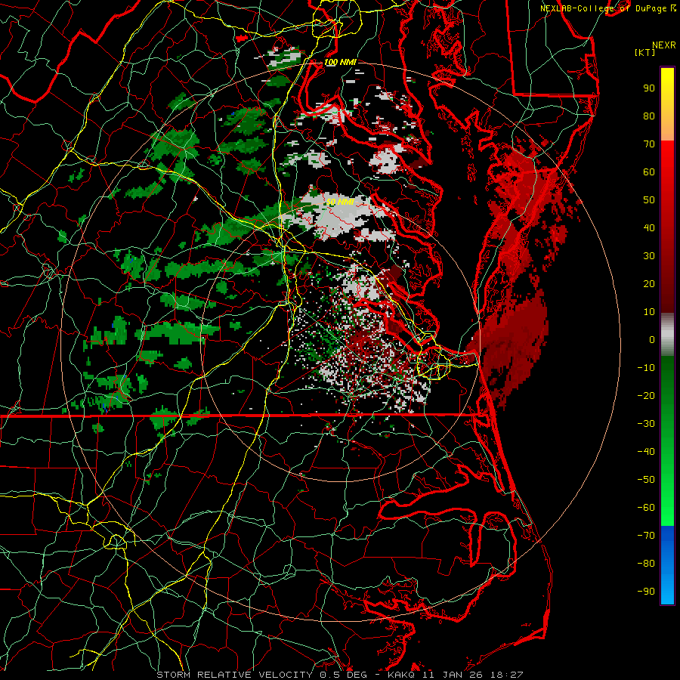Click the -90 value on the velocity scale
Image resolution: width=680 pixels, height=680 pixels.
(646, 592)
